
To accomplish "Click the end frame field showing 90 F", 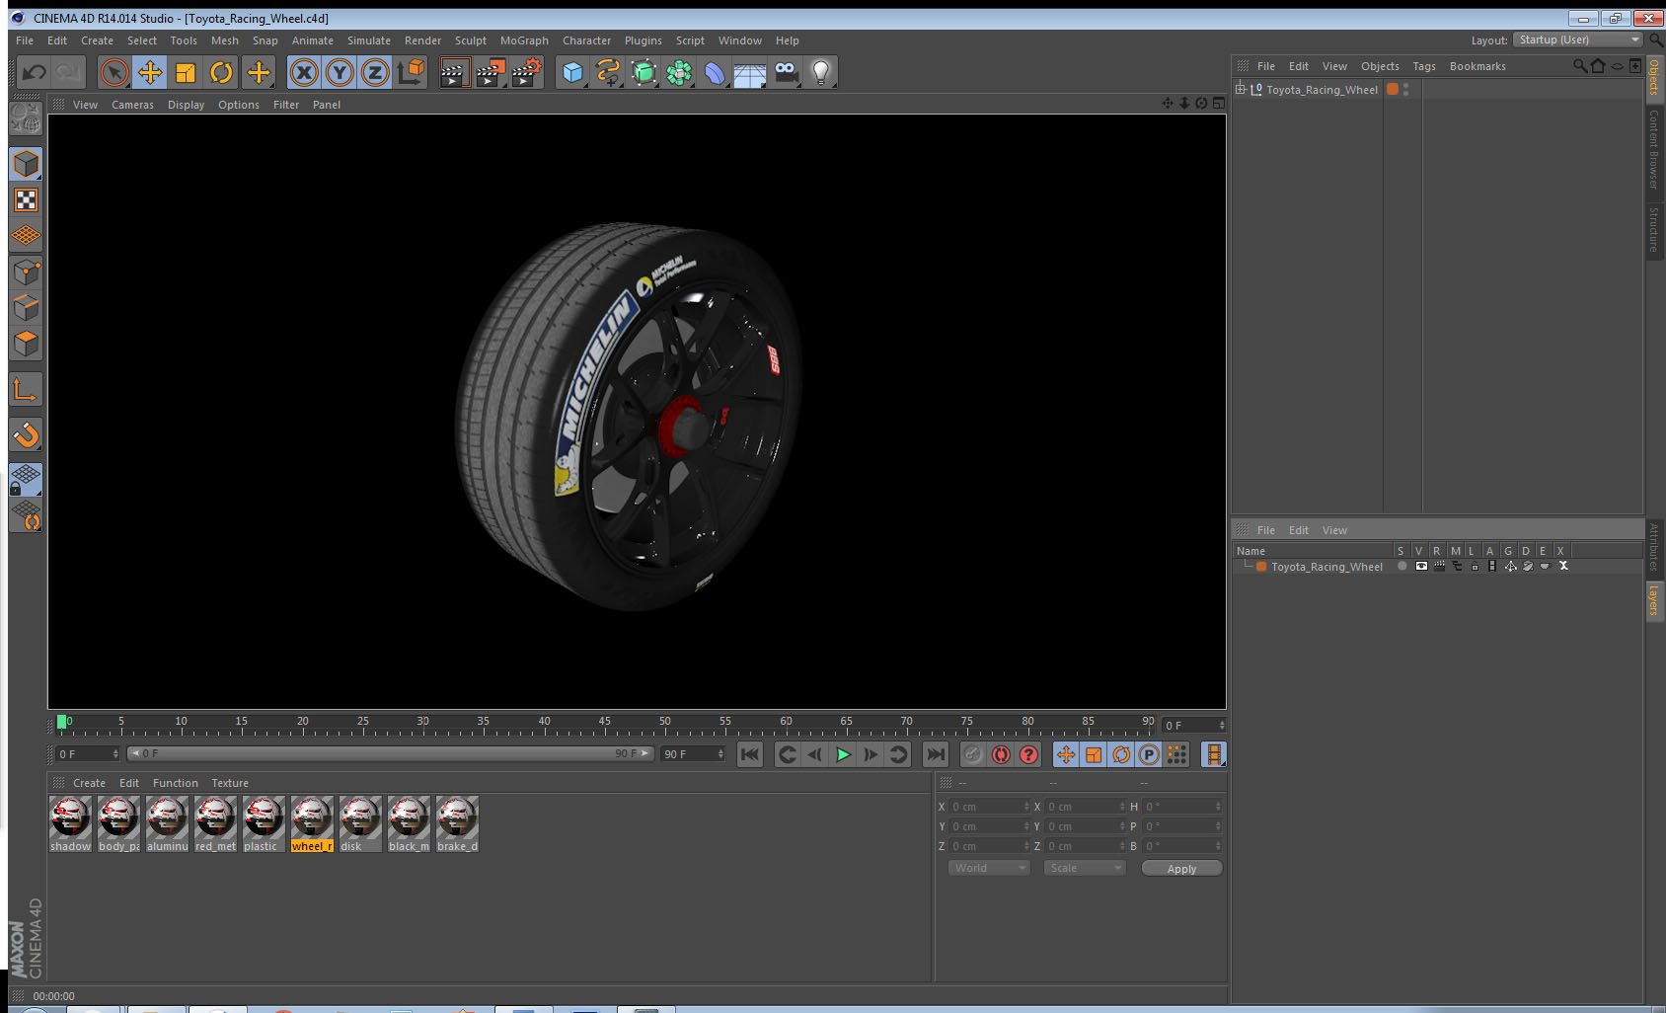I will (693, 754).
